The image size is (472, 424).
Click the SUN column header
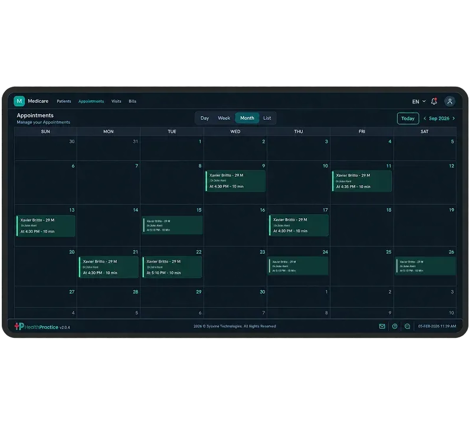[x=45, y=132]
